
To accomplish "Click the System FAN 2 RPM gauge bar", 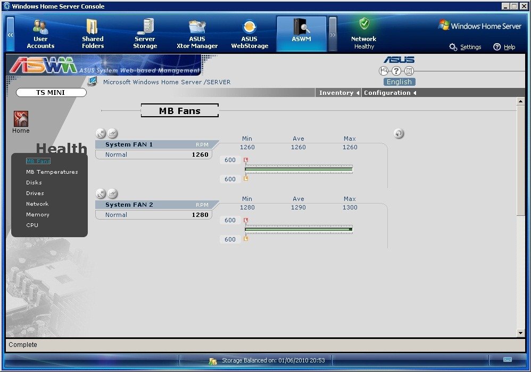I will tap(298, 230).
